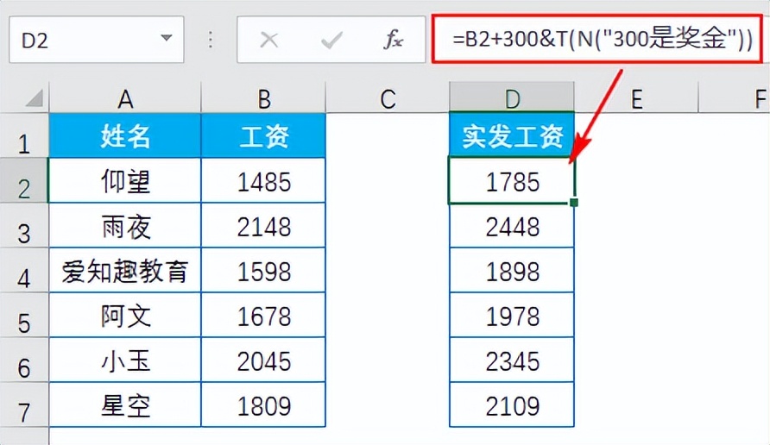The height and width of the screenshot is (445, 770).
Task: Click the 姓名 header cell
Action: tap(125, 136)
